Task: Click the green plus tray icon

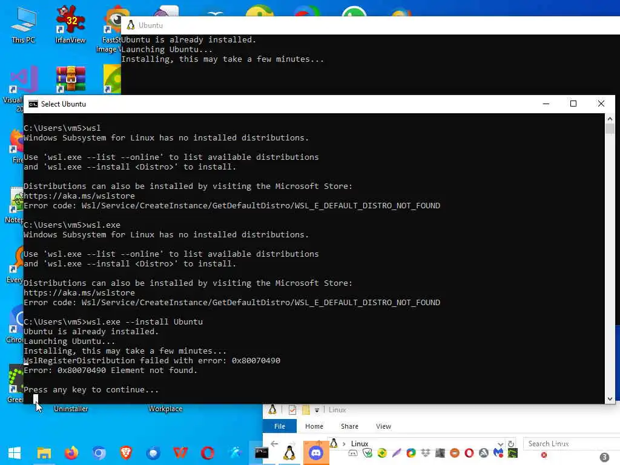Action: 382,453
